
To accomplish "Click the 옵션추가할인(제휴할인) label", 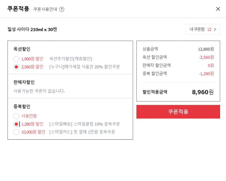I will pyautogui.click(x=71, y=59).
